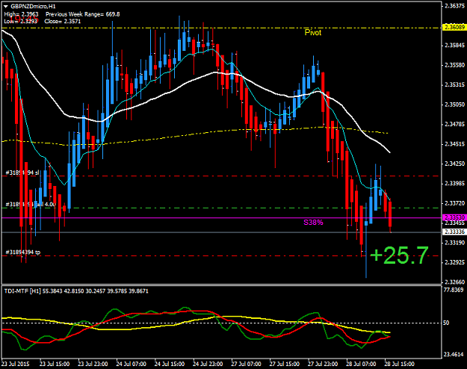Click the 2.36375 price axis label

[454, 6]
